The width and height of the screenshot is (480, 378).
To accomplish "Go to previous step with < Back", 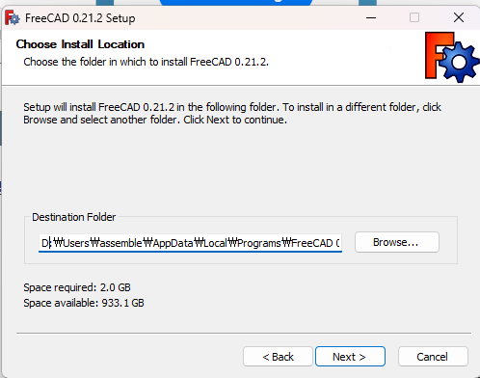I will click(278, 357).
